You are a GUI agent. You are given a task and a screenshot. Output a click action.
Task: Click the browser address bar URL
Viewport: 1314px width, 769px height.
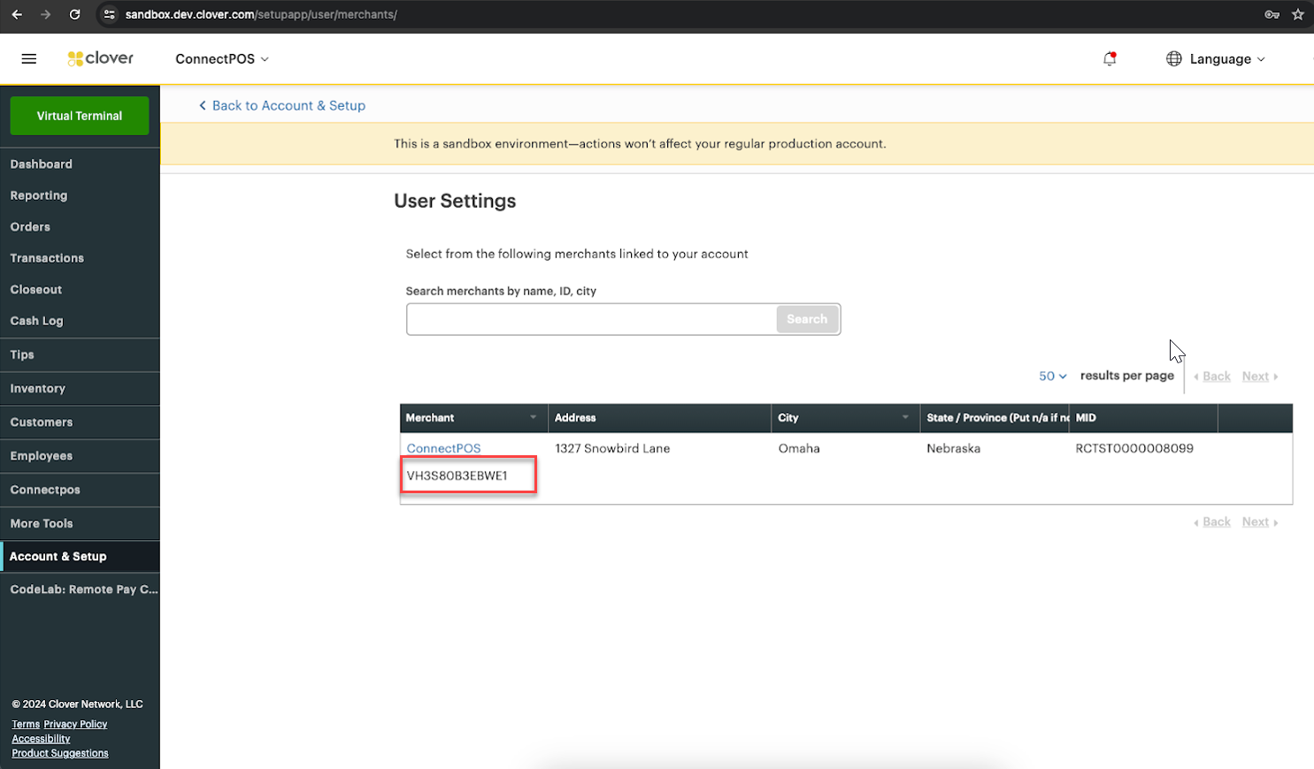261,14
